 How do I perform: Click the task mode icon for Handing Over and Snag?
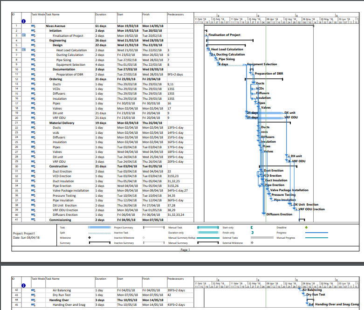[33, 305]
